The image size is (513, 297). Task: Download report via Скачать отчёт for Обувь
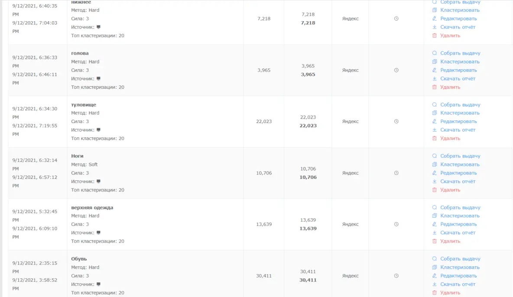click(458, 284)
